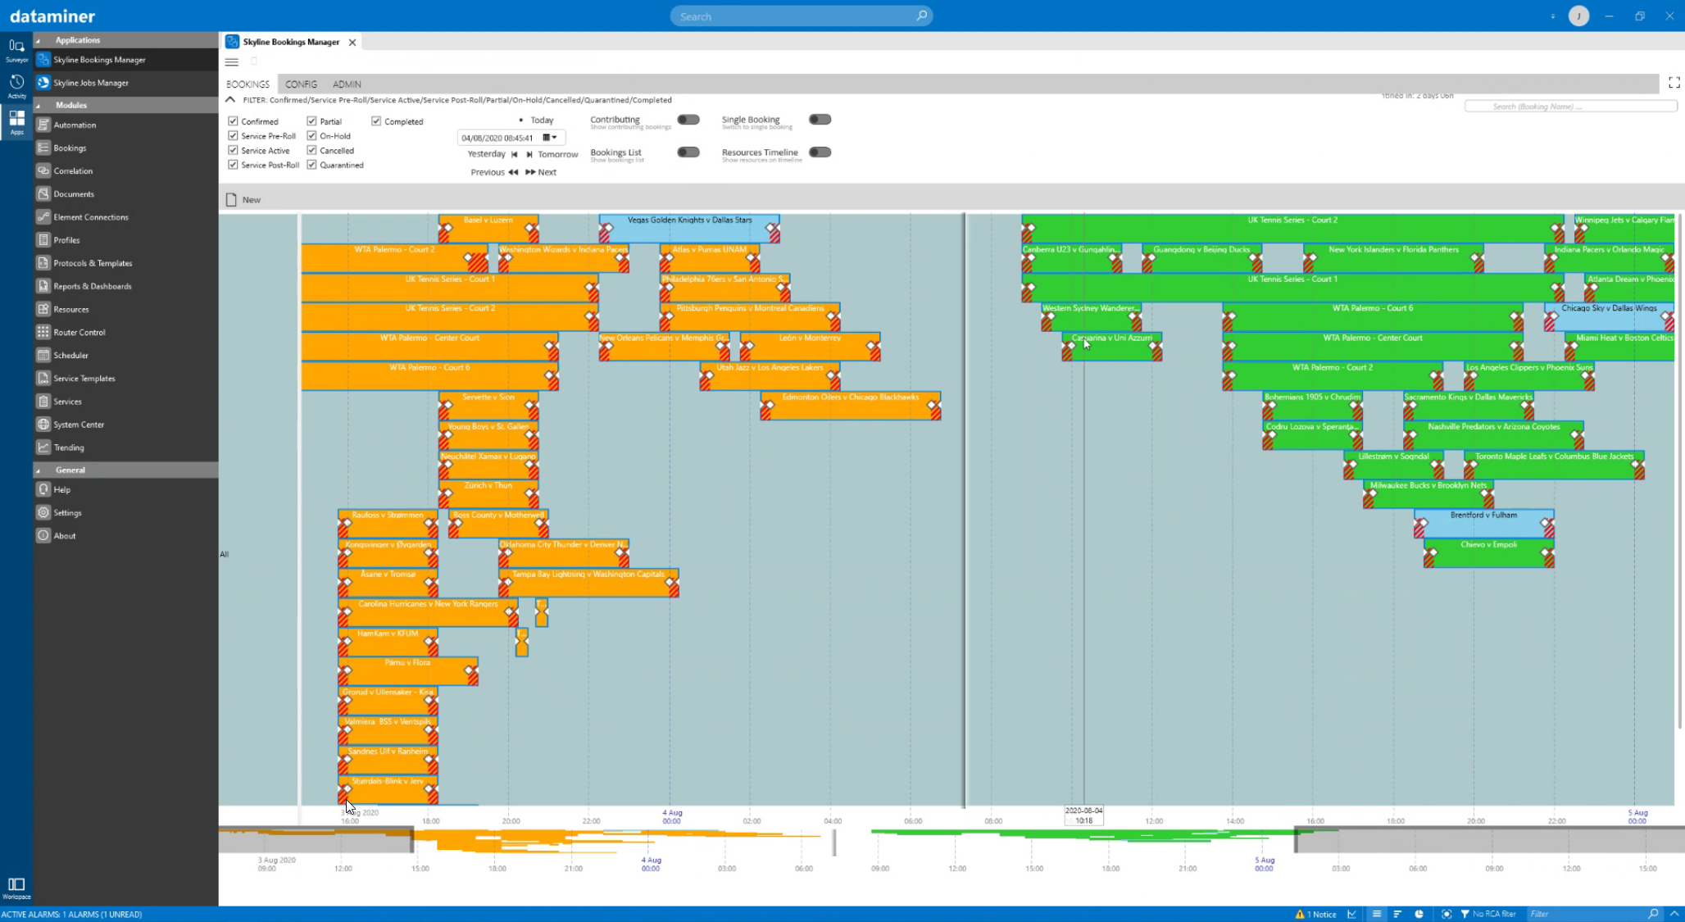
Task: Go to the Previous time range
Action: (494, 172)
